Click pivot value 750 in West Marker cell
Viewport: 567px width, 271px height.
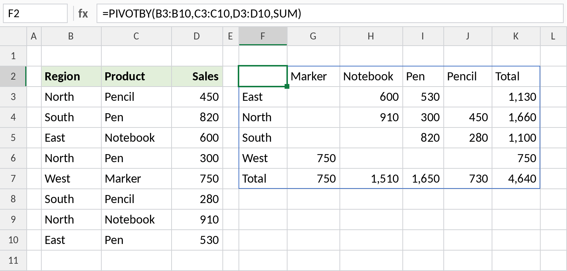(x=313, y=158)
